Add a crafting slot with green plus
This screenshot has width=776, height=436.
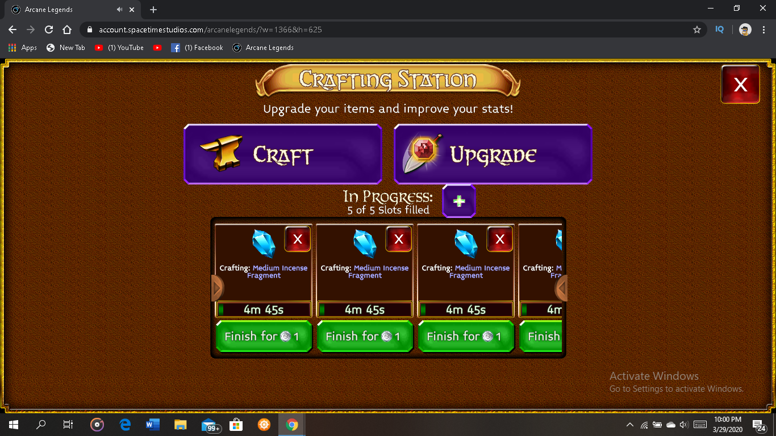[x=459, y=201]
